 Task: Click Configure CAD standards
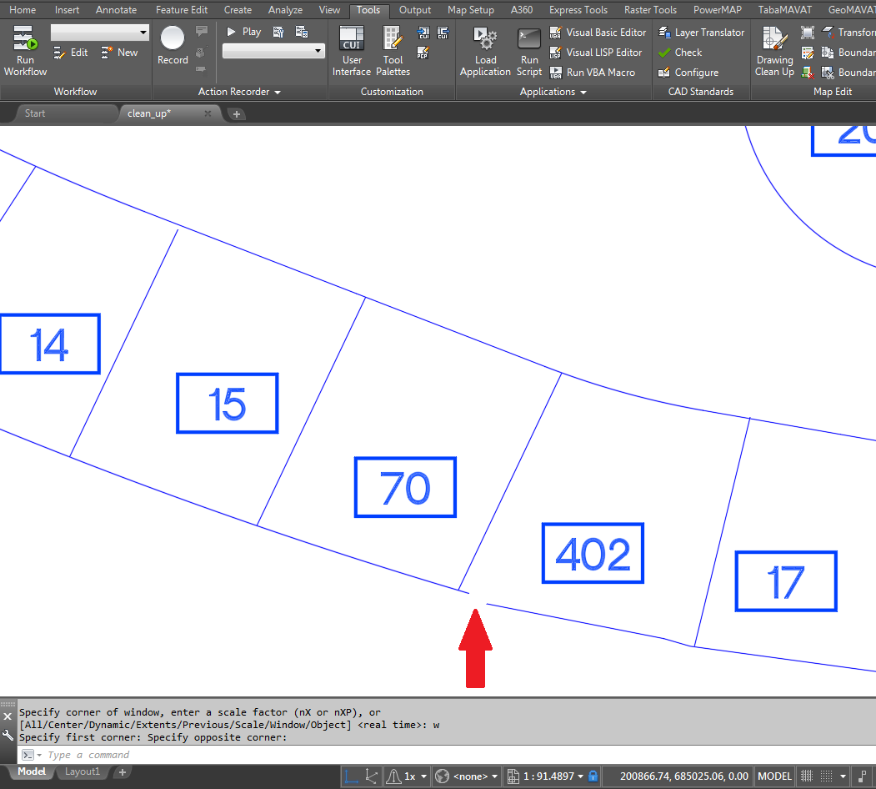point(688,72)
